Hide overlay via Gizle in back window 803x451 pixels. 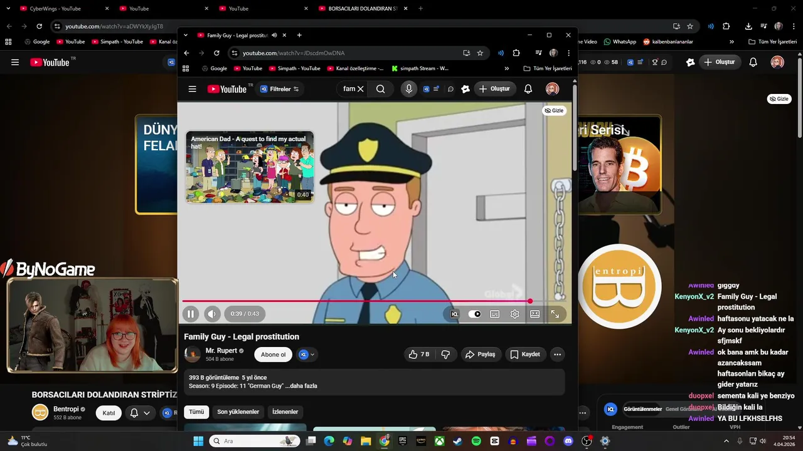coord(779,99)
